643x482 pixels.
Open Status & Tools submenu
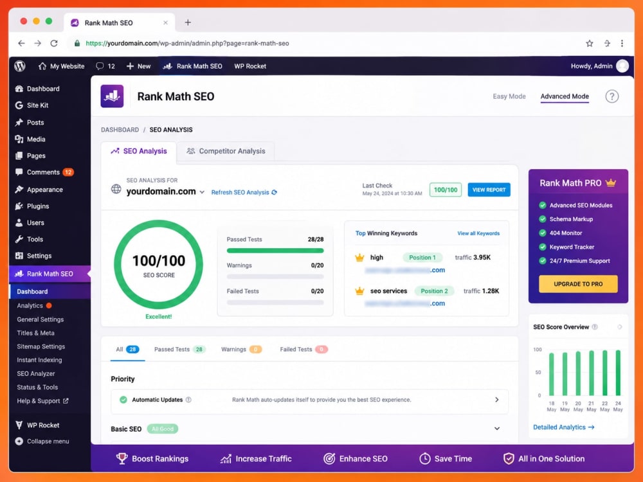pyautogui.click(x=37, y=387)
